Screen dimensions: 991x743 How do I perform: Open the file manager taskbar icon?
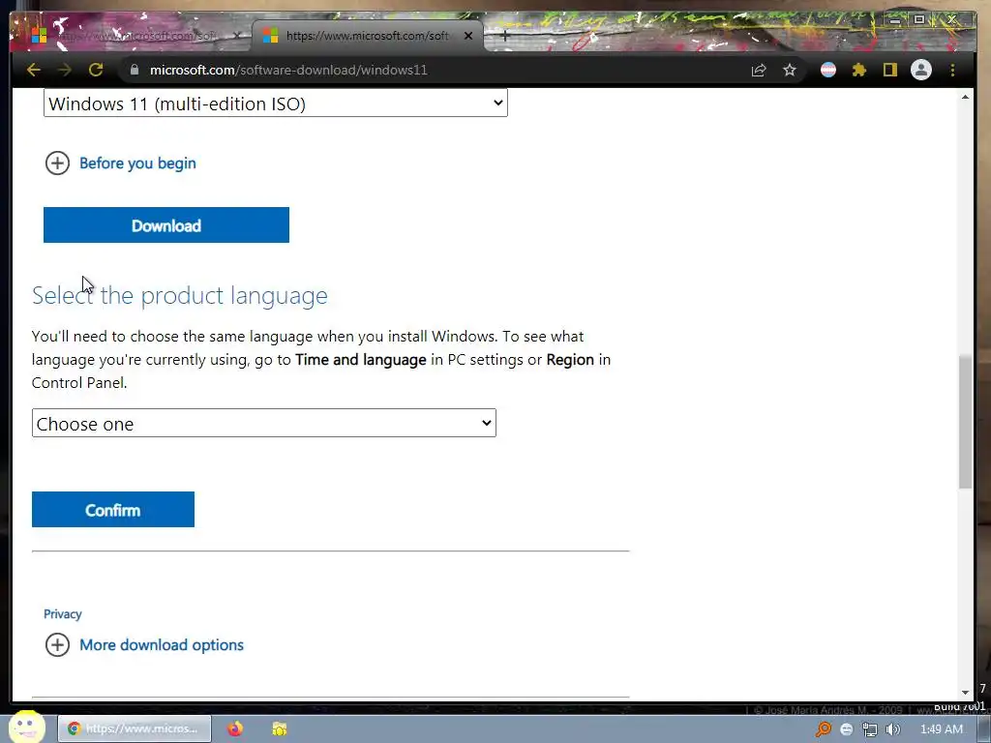[280, 728]
